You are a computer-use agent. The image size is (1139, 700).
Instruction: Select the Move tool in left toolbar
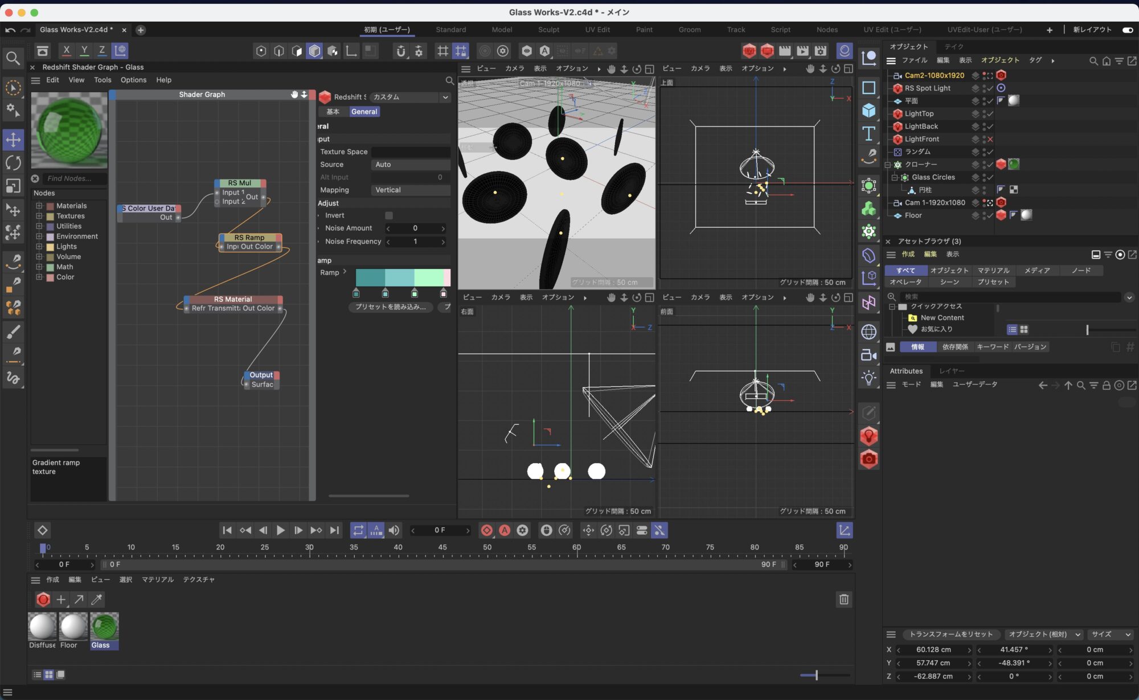[13, 140]
